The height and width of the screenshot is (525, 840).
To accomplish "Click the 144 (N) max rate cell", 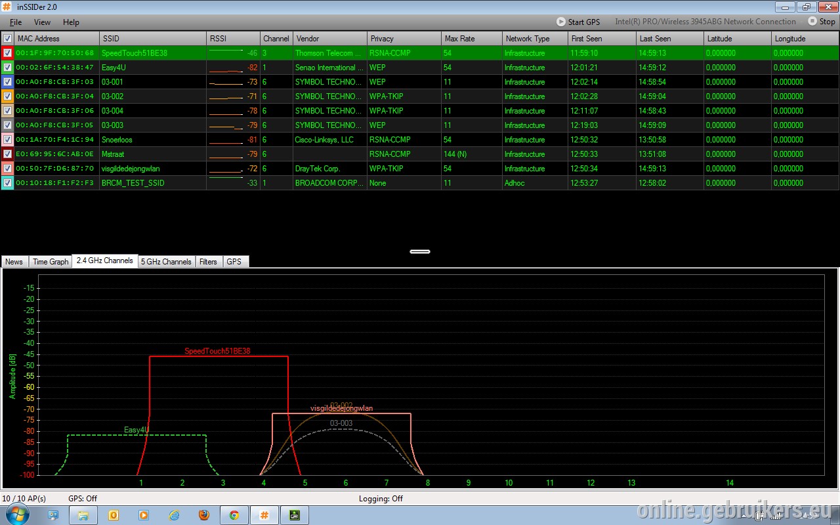I will (x=472, y=154).
